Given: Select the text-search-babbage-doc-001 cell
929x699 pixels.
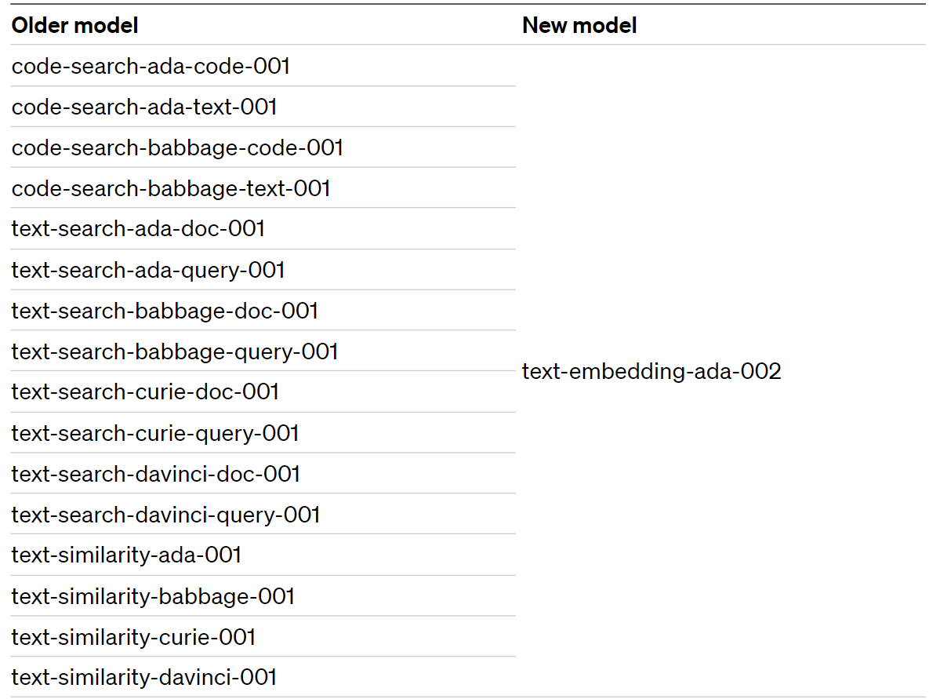Looking at the screenshot, I should [165, 311].
